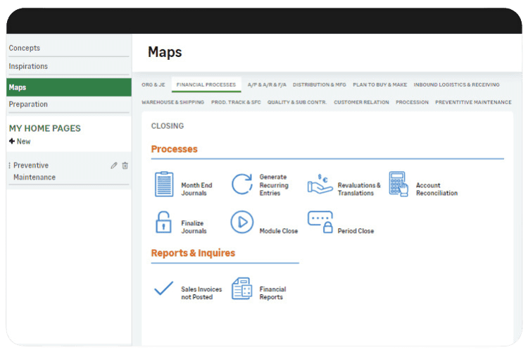Open Revaluations & Translations hand icon
528x352 pixels.
pos(320,184)
